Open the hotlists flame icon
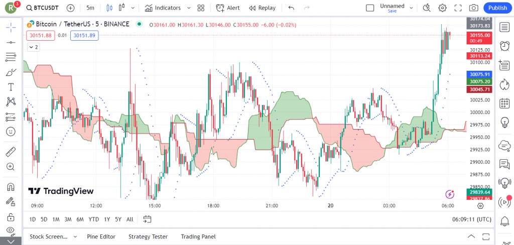Image resolution: width=514 pixels, height=245 pixels. pos(504,84)
